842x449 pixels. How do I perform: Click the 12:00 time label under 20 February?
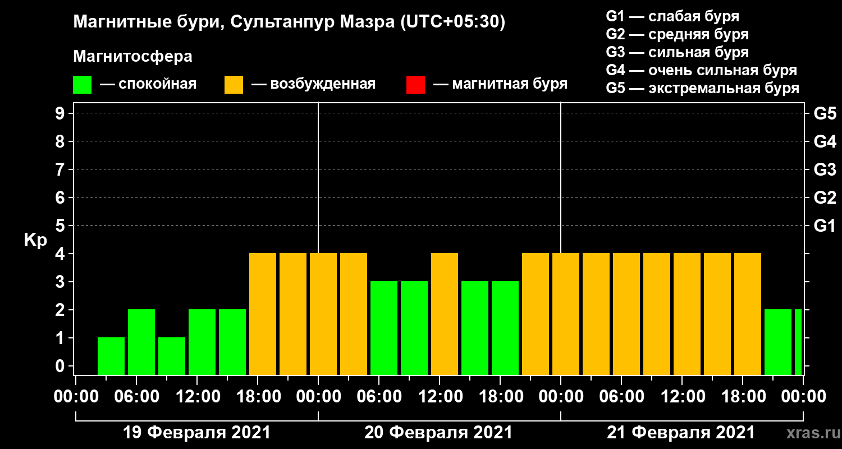(440, 397)
